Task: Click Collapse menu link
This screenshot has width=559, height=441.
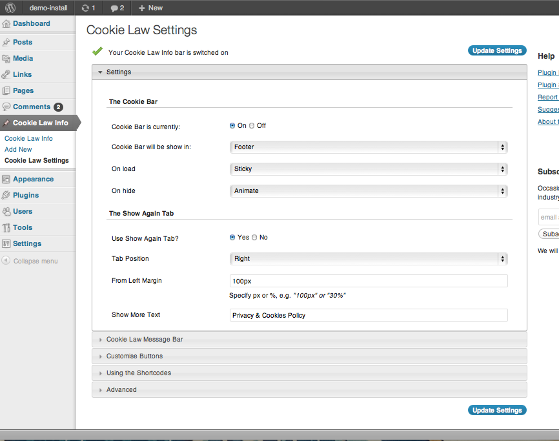Action: (35, 262)
